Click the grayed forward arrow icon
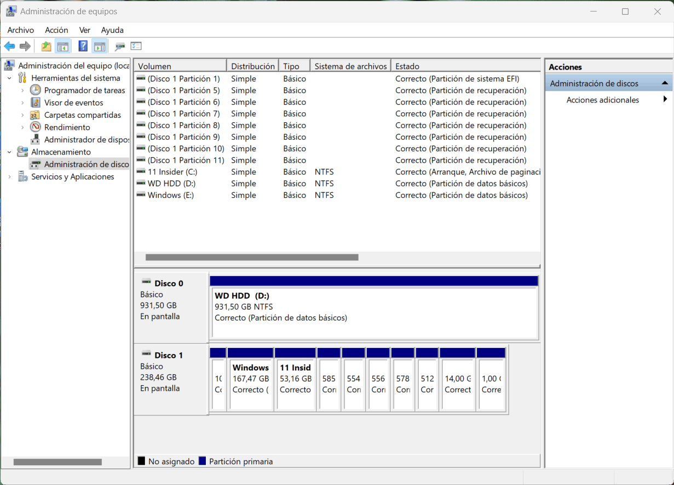The image size is (674, 485). pyautogui.click(x=25, y=46)
